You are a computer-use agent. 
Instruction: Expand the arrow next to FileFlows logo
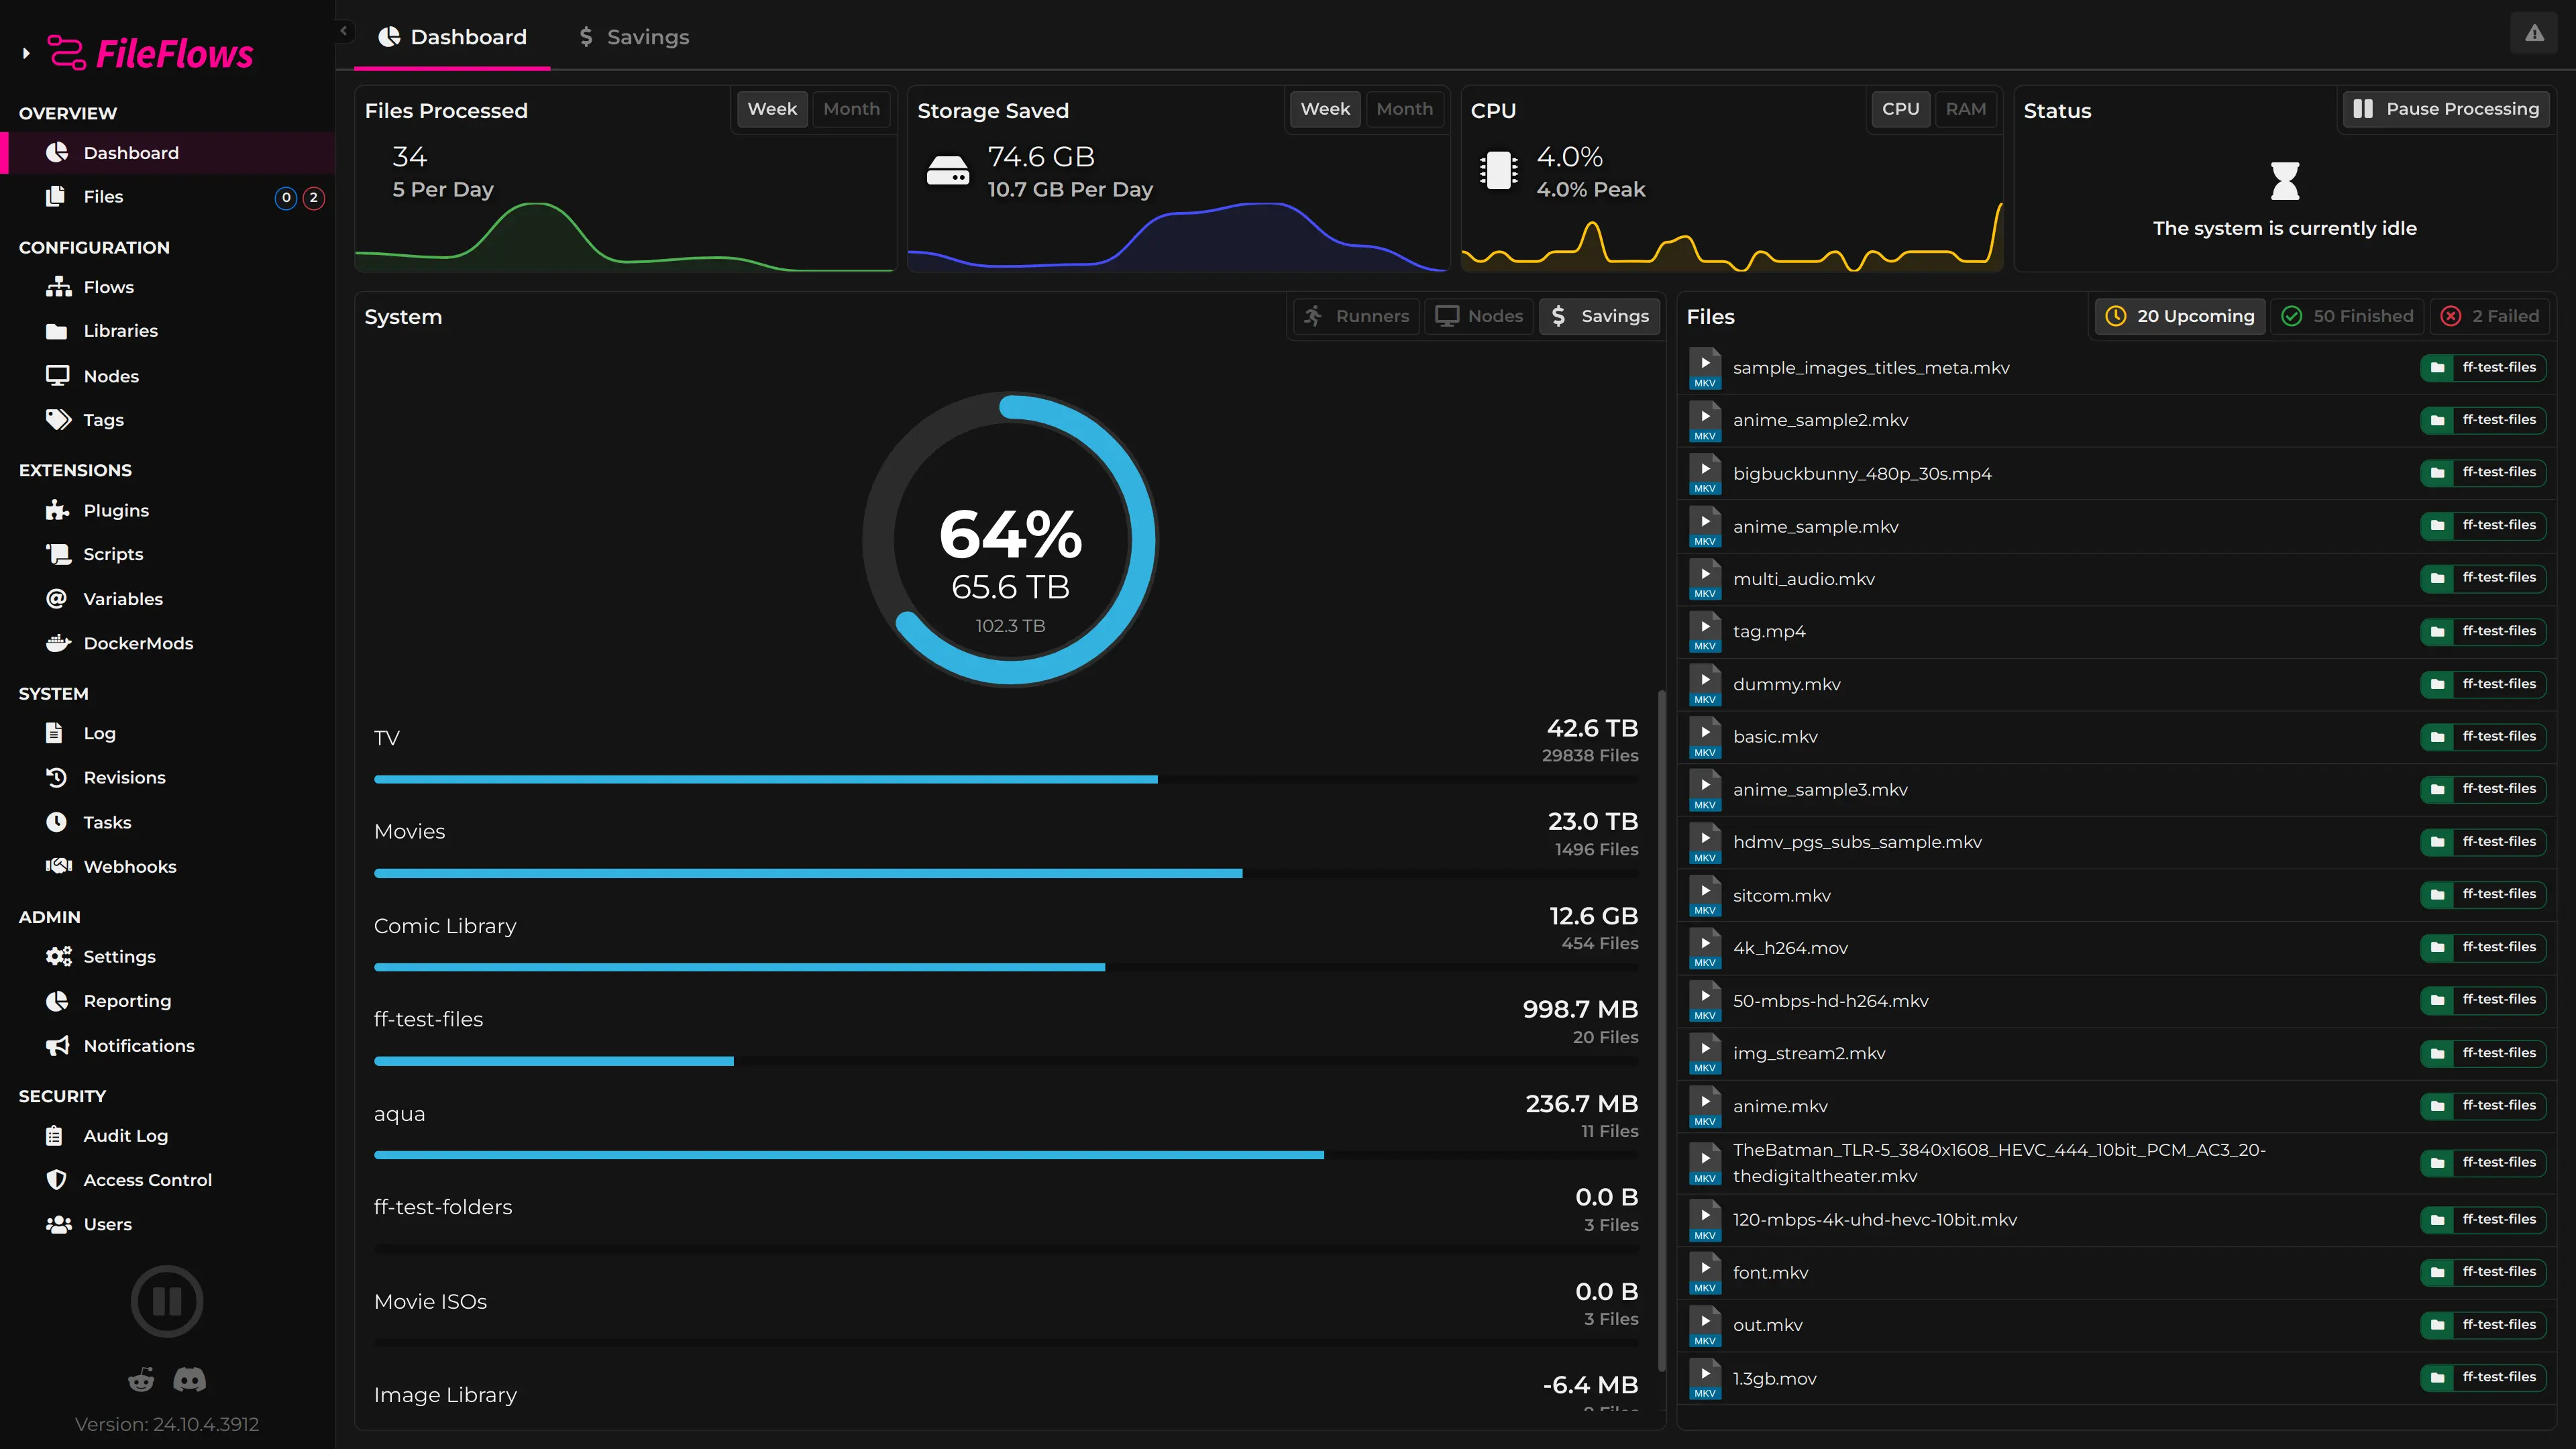26,53
